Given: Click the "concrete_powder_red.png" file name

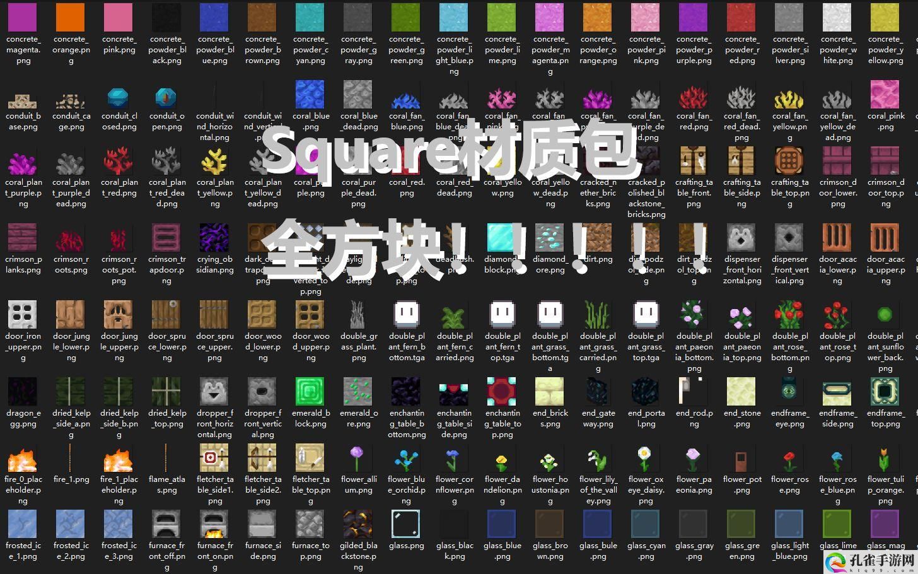Looking at the screenshot, I should pyautogui.click(x=741, y=50).
